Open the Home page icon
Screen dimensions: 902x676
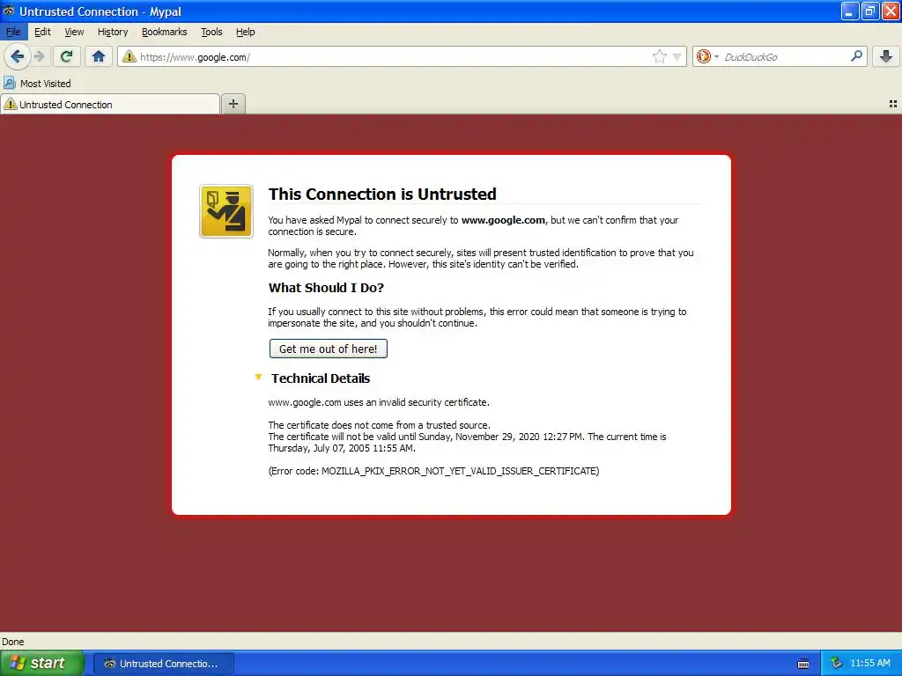click(99, 56)
